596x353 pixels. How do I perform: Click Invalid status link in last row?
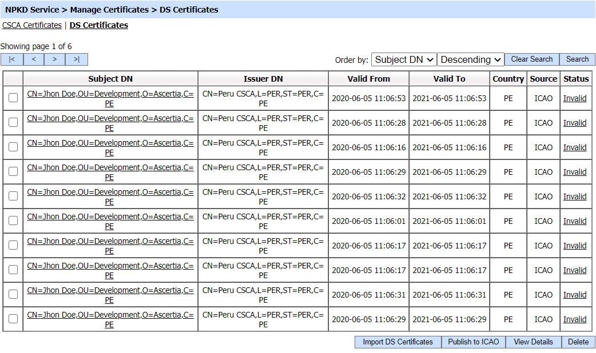(574, 319)
